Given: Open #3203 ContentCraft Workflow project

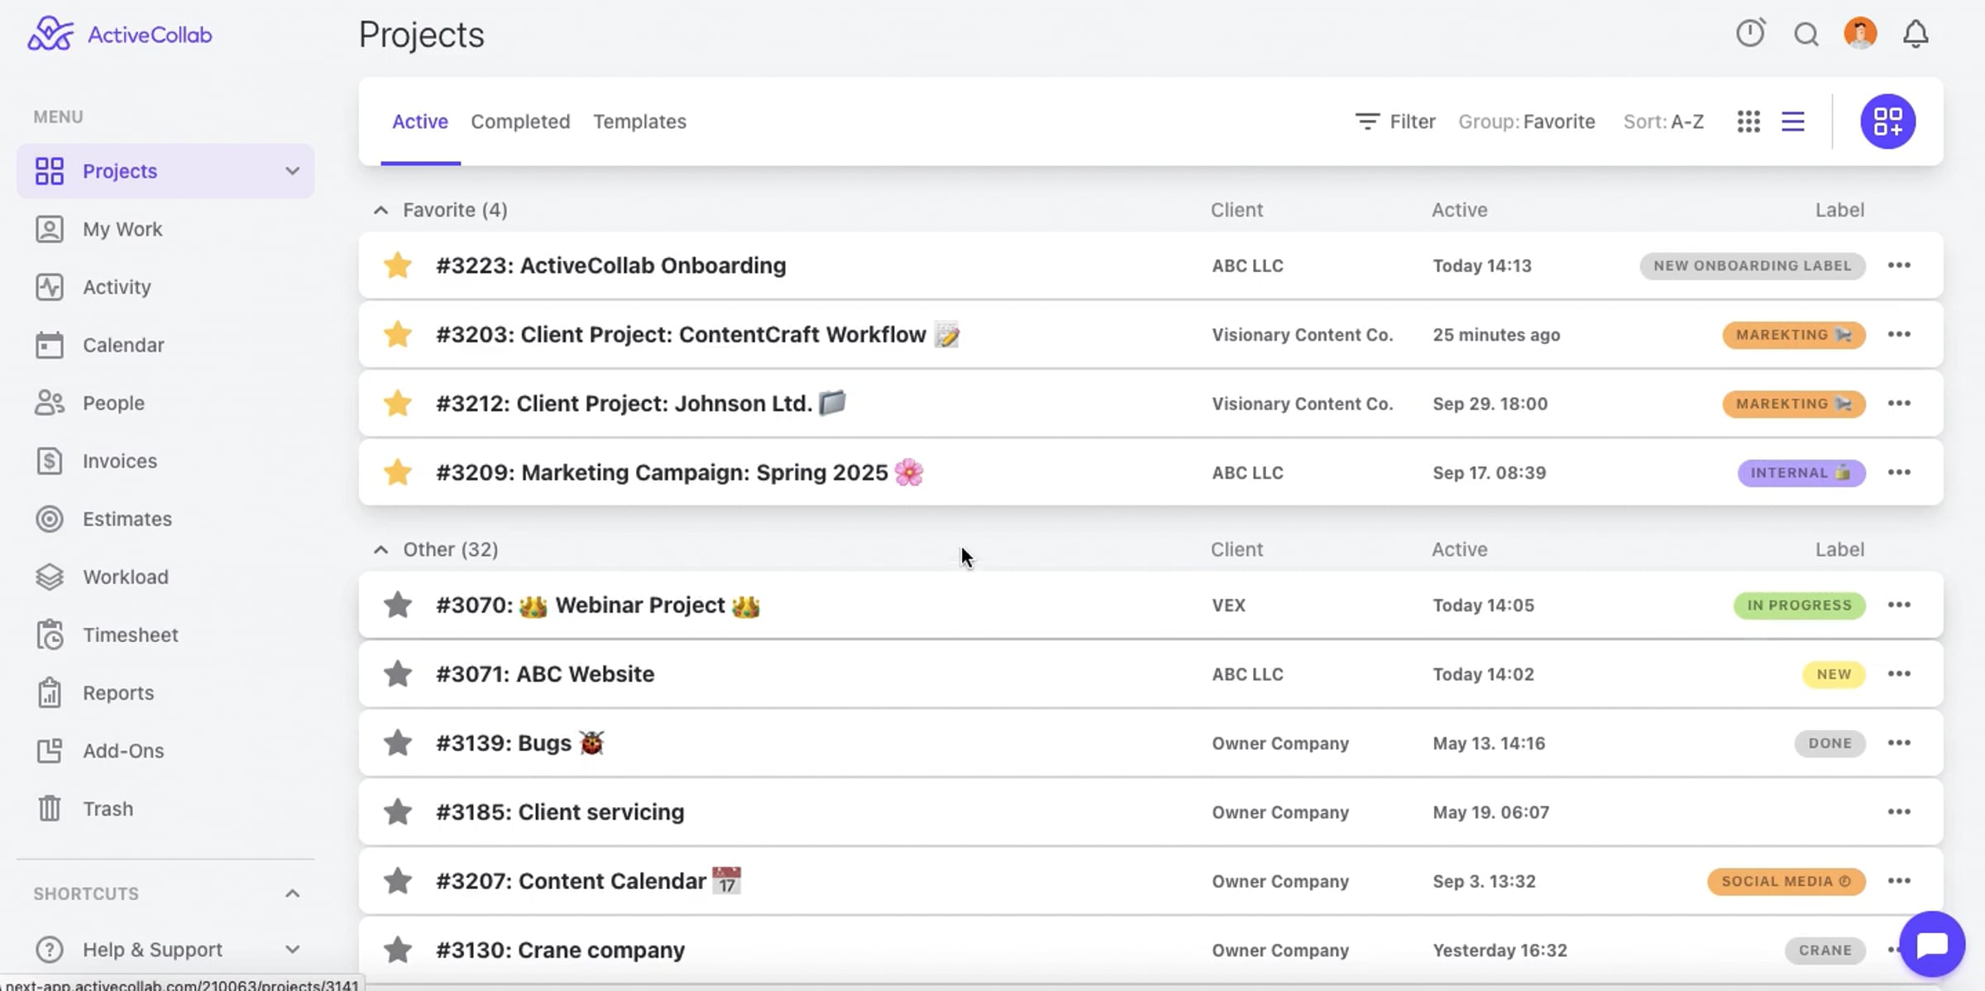Looking at the screenshot, I should pos(698,334).
